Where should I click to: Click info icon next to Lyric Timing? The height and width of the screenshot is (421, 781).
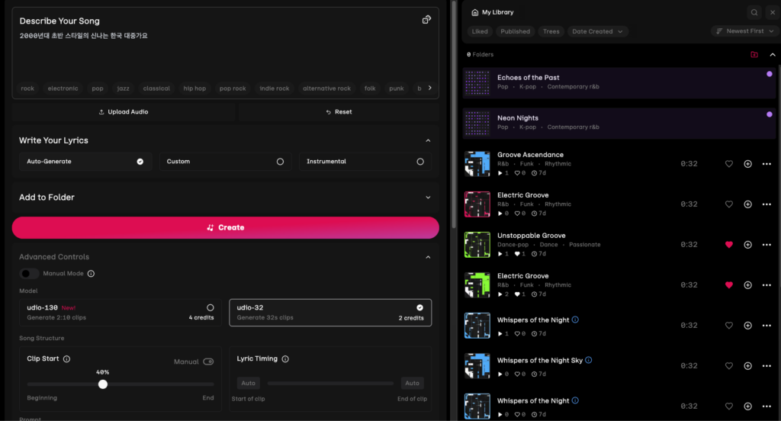285,358
